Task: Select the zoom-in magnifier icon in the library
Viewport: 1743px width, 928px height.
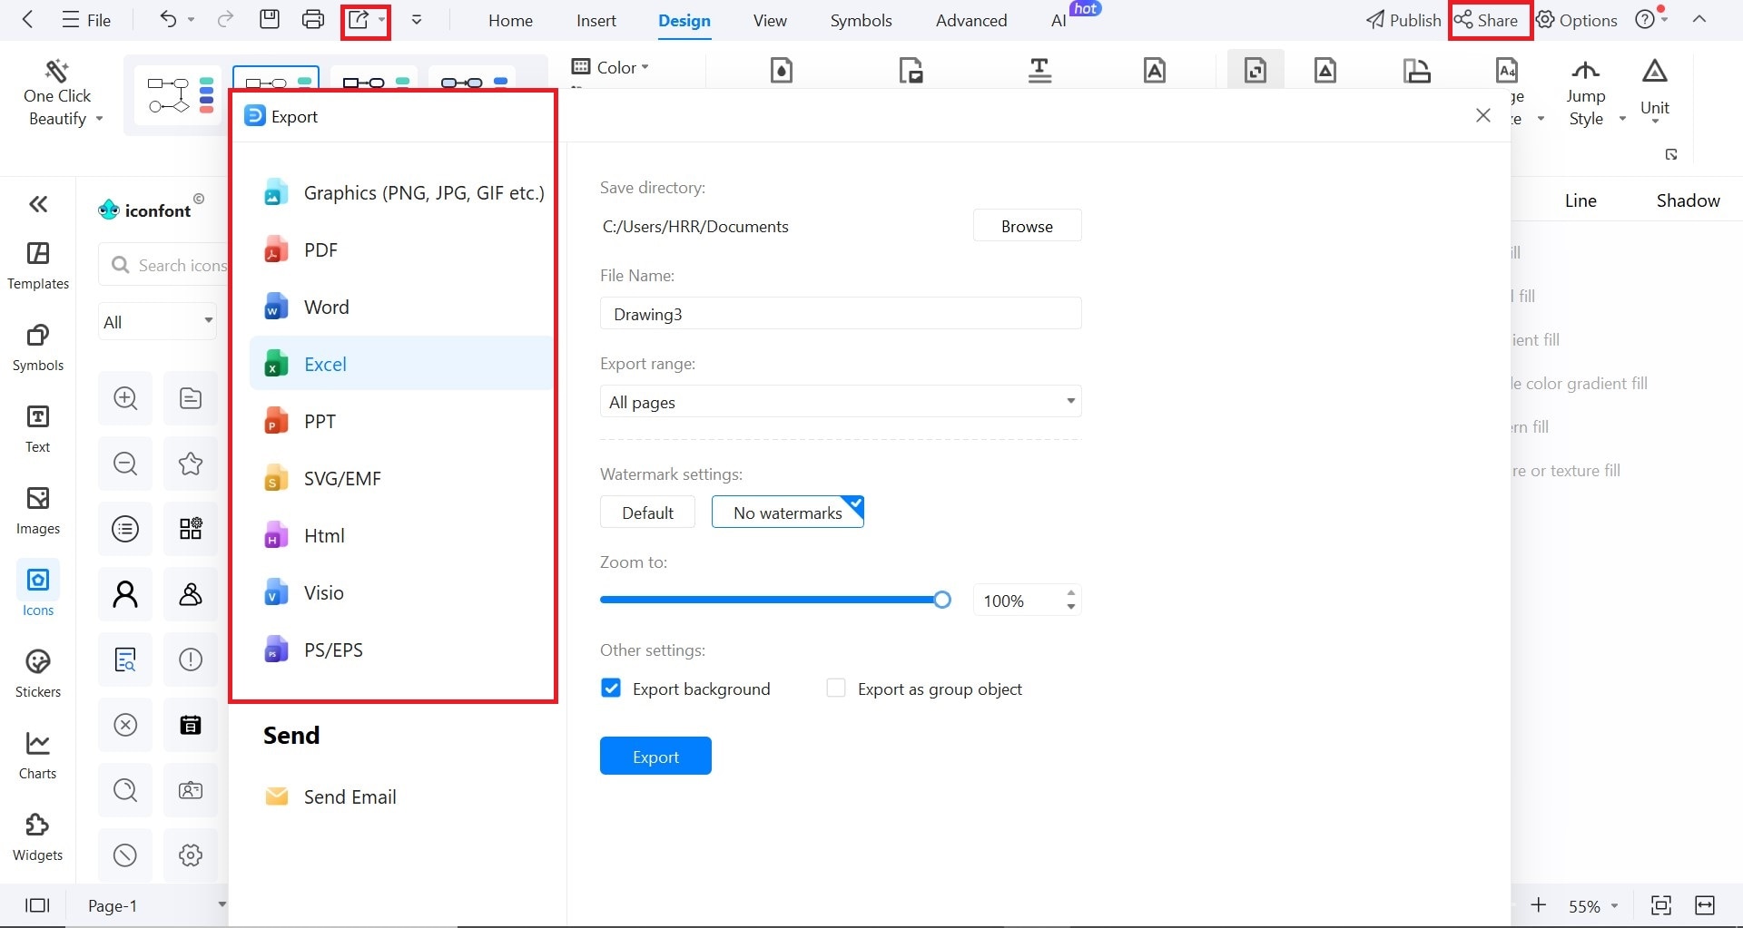Action: click(125, 398)
